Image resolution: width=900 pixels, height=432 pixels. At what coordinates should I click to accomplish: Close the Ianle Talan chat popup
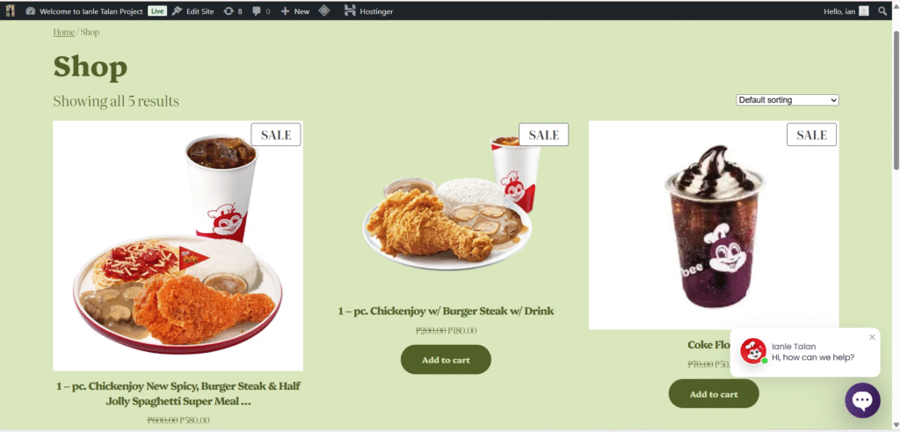coord(873,337)
